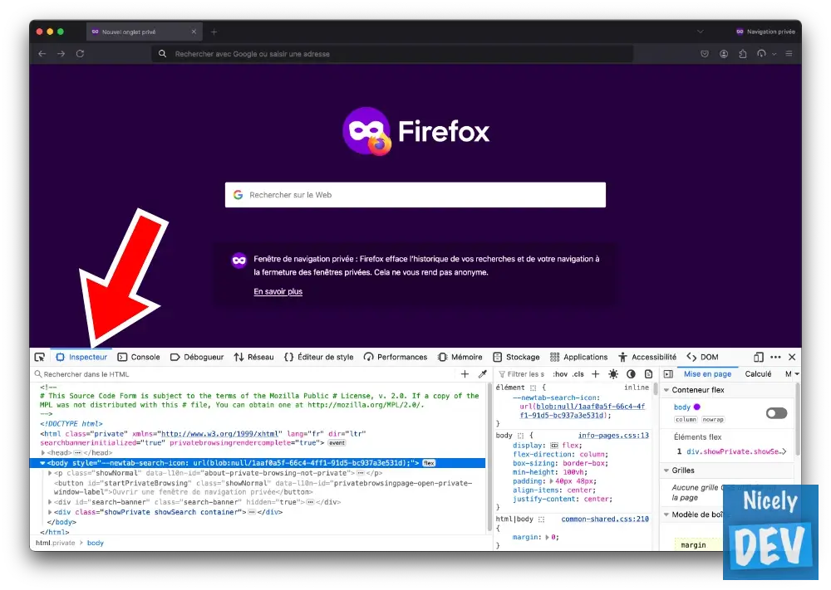
Task: Open the Firefox account icon
Action: click(x=724, y=53)
